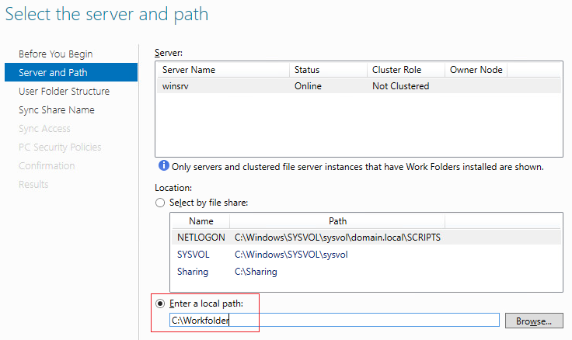
Task: Click in the local path text field
Action: click(334, 320)
